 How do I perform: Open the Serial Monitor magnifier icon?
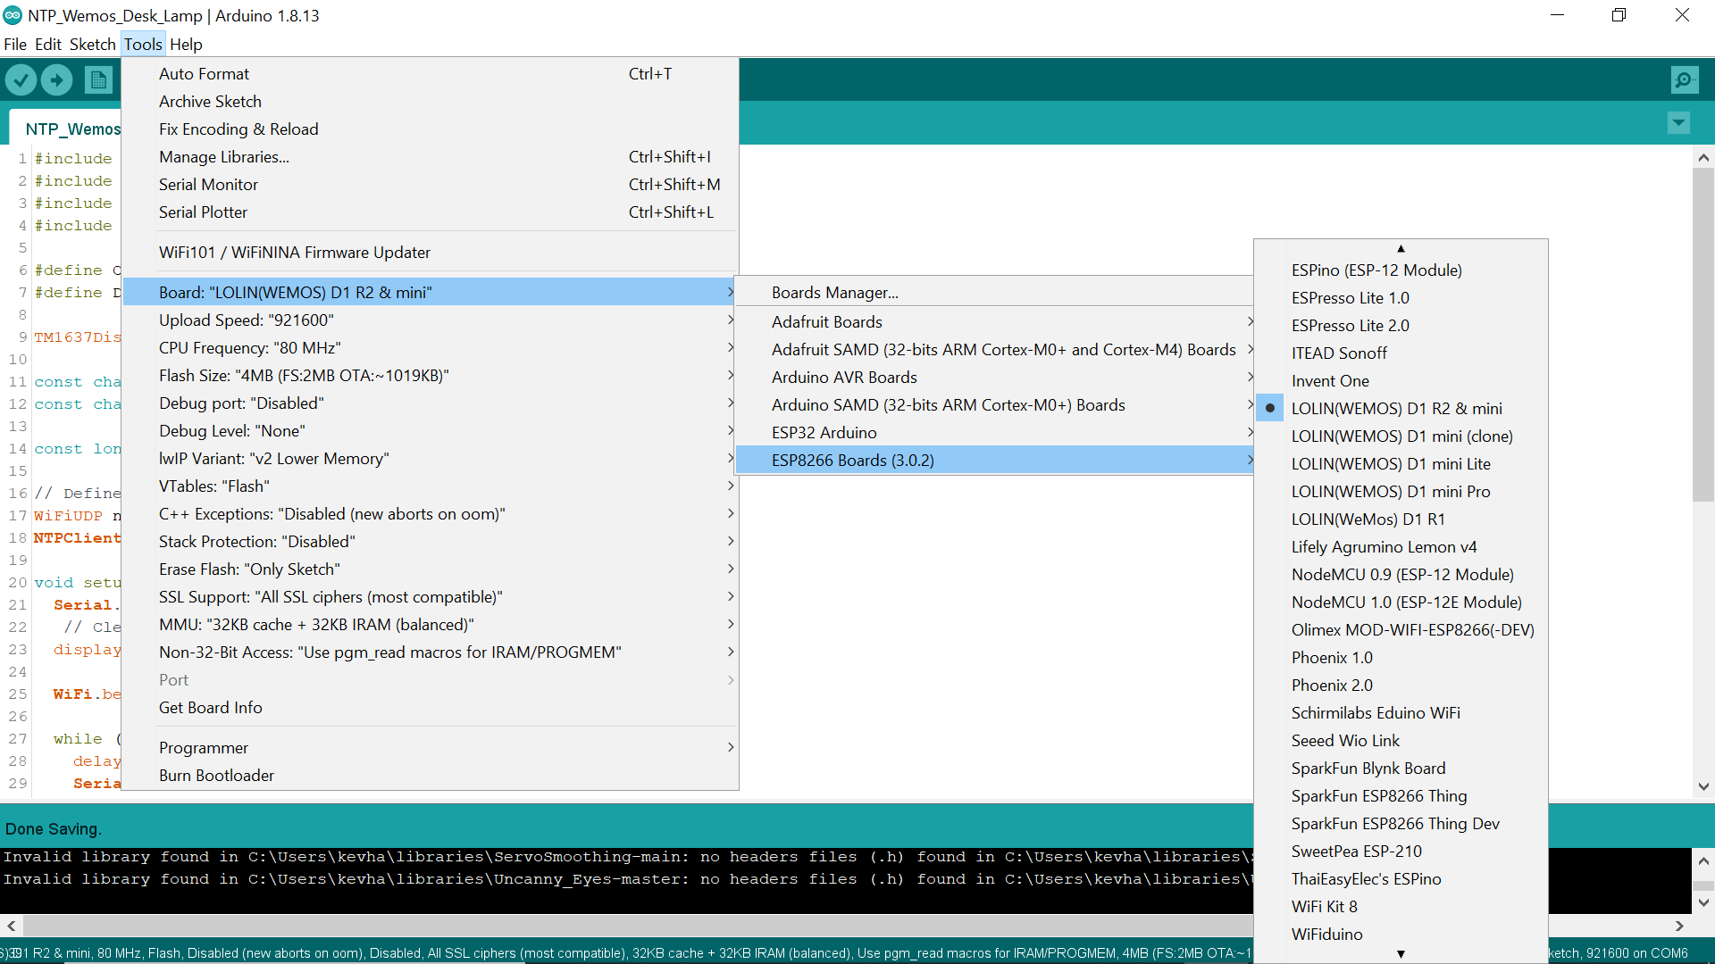(x=1685, y=79)
